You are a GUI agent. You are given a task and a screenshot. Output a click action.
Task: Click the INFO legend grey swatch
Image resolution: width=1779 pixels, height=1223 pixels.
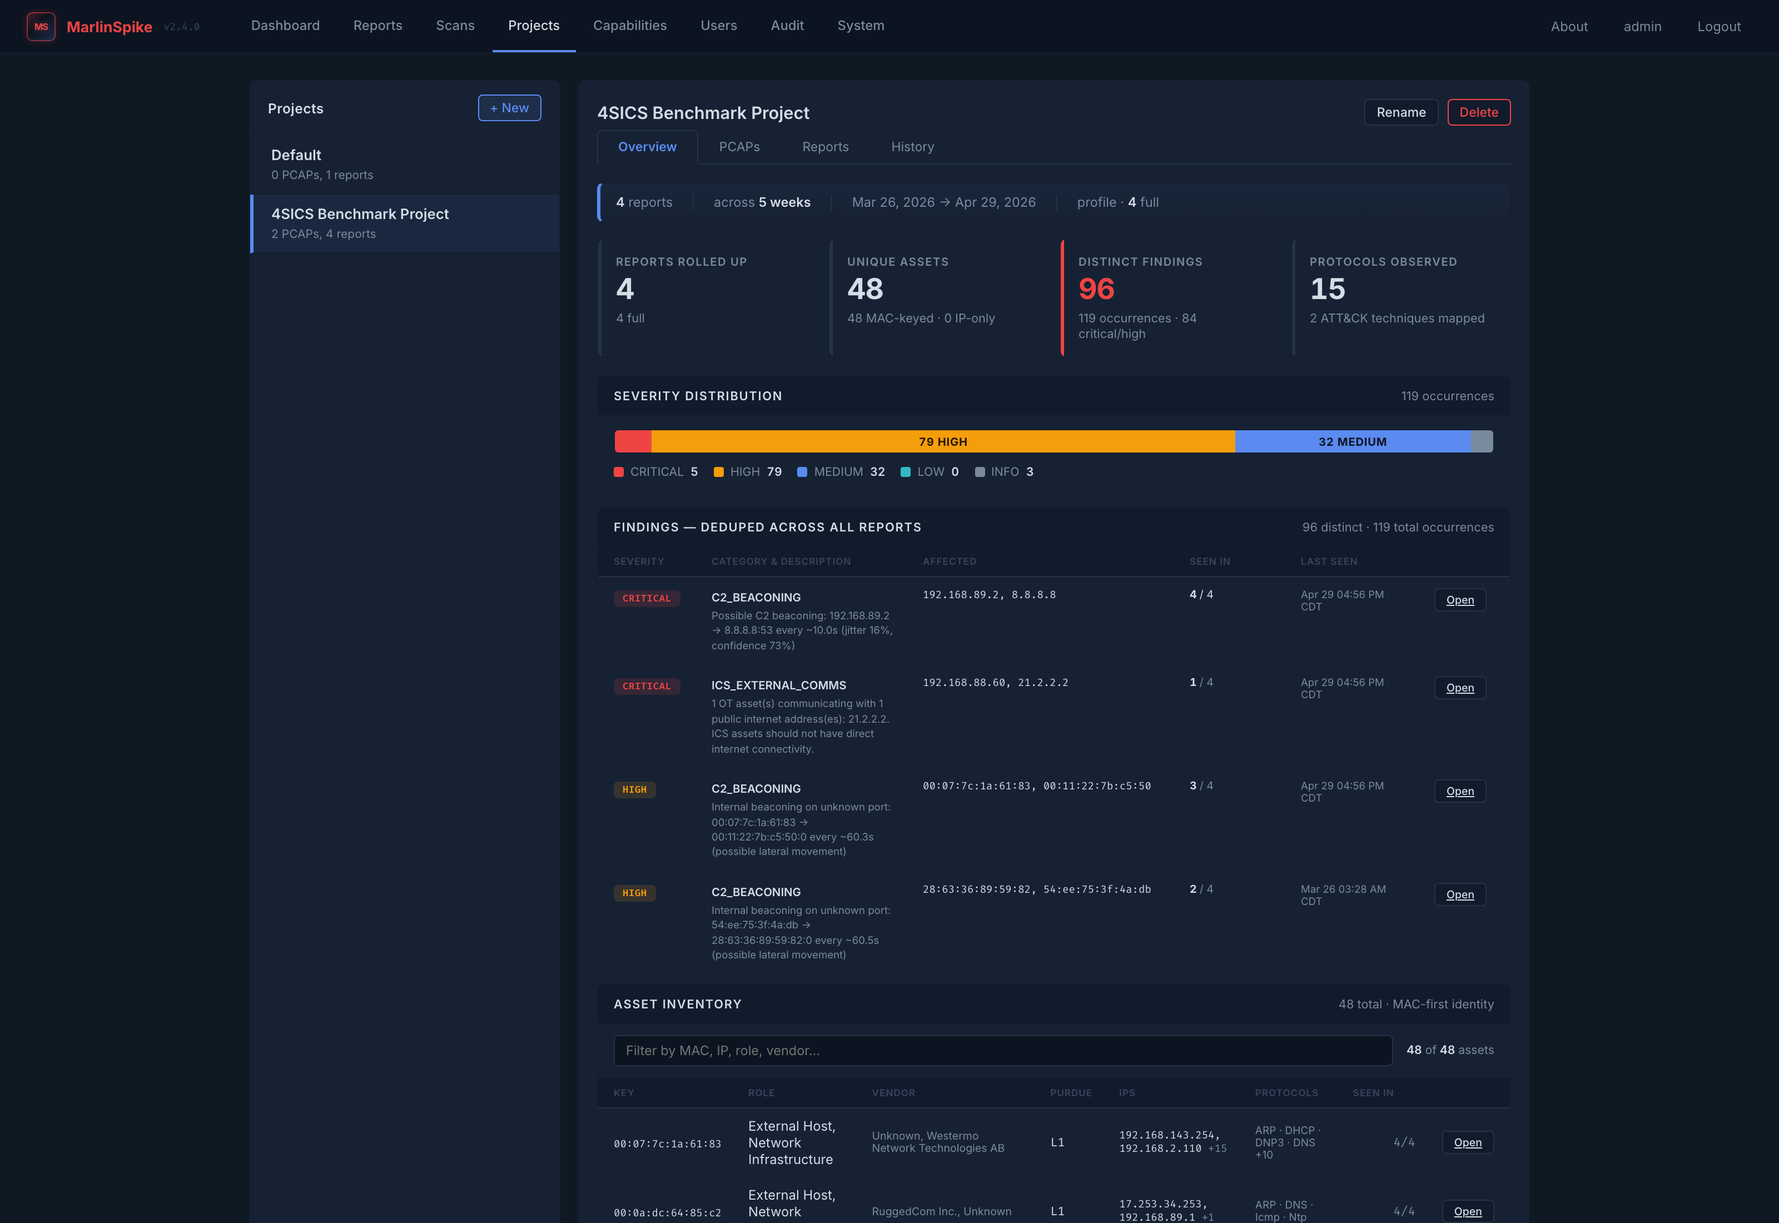tap(979, 472)
